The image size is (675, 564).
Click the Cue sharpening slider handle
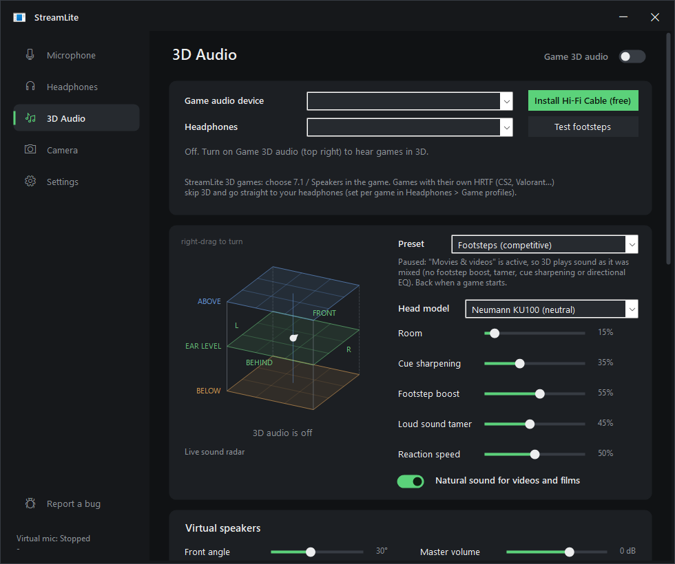tap(519, 364)
